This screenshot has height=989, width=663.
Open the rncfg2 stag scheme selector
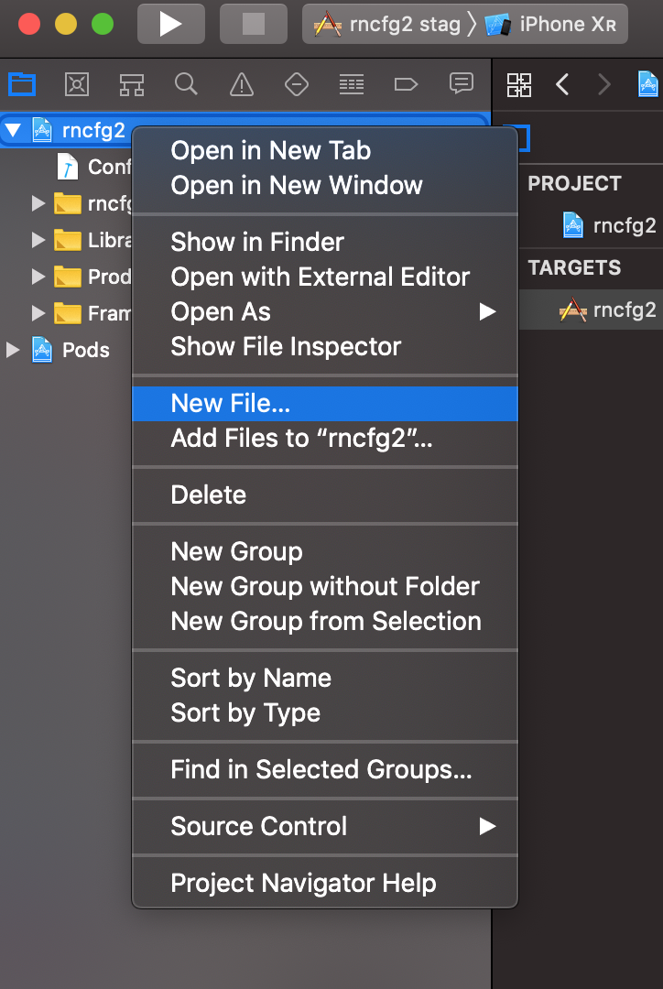[404, 23]
